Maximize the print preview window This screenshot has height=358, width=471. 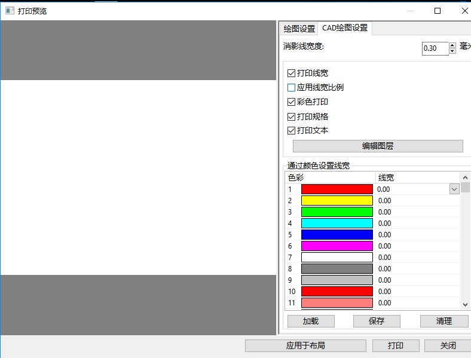[438, 11]
